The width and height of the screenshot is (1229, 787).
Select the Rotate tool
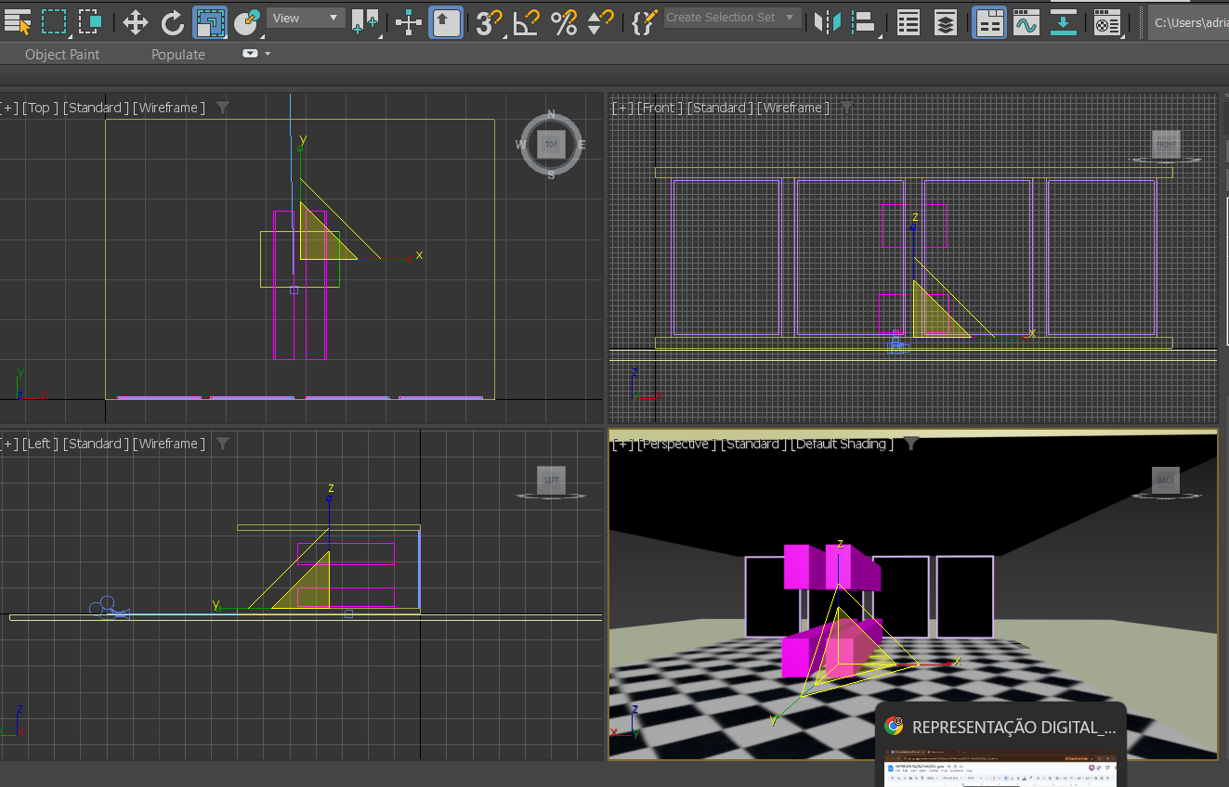(x=173, y=21)
